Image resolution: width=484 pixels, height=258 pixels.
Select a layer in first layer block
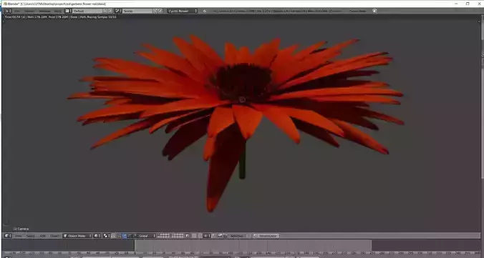163,236
